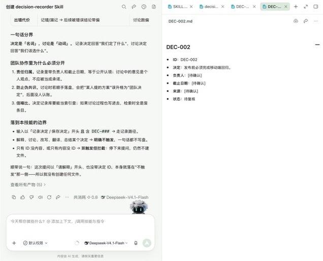Click the share icon in chat header

pos(134,7)
